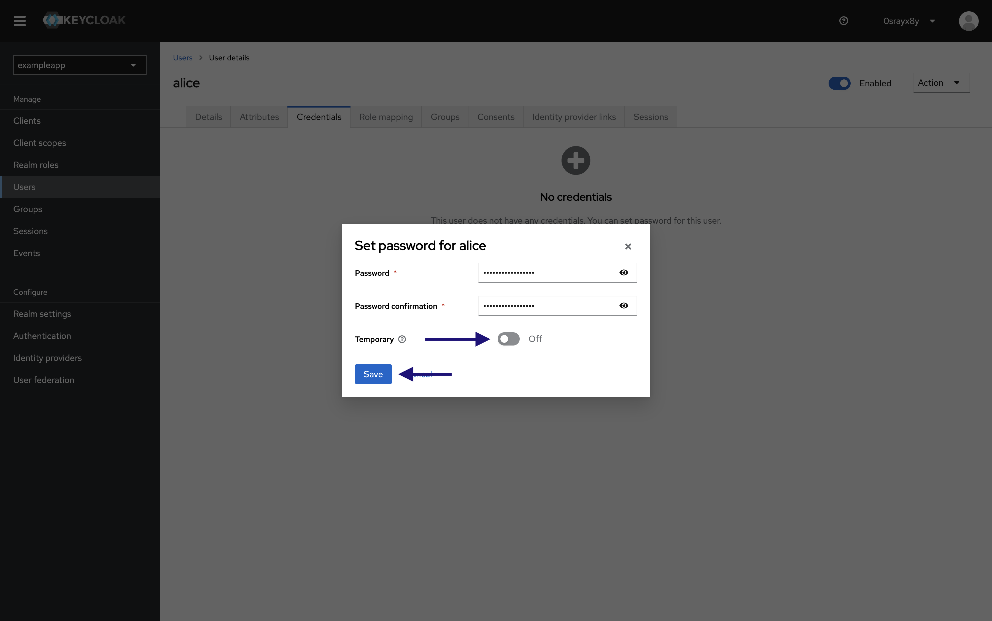Open the exampleapp realm selector
Viewport: 992px width, 621px height.
(x=80, y=65)
